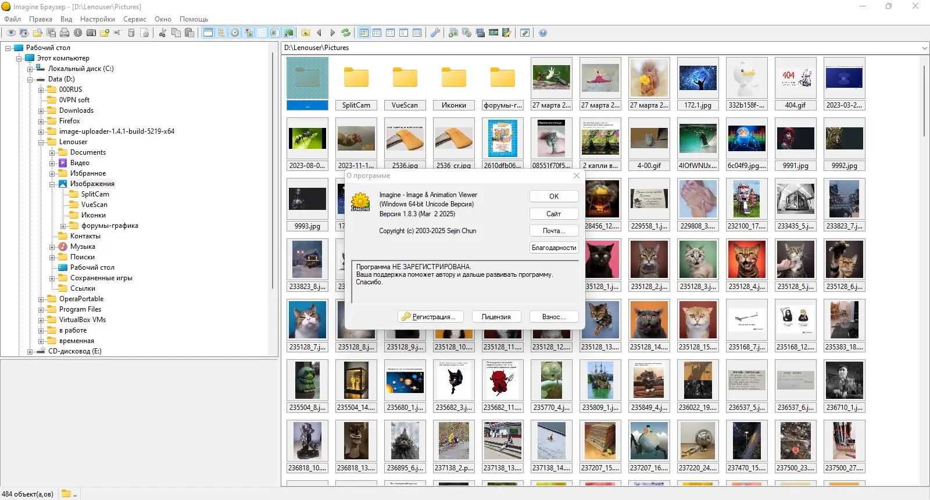Click the Forward arrow in the toolbar
Viewport: 930px width, 500px height.
click(332, 33)
